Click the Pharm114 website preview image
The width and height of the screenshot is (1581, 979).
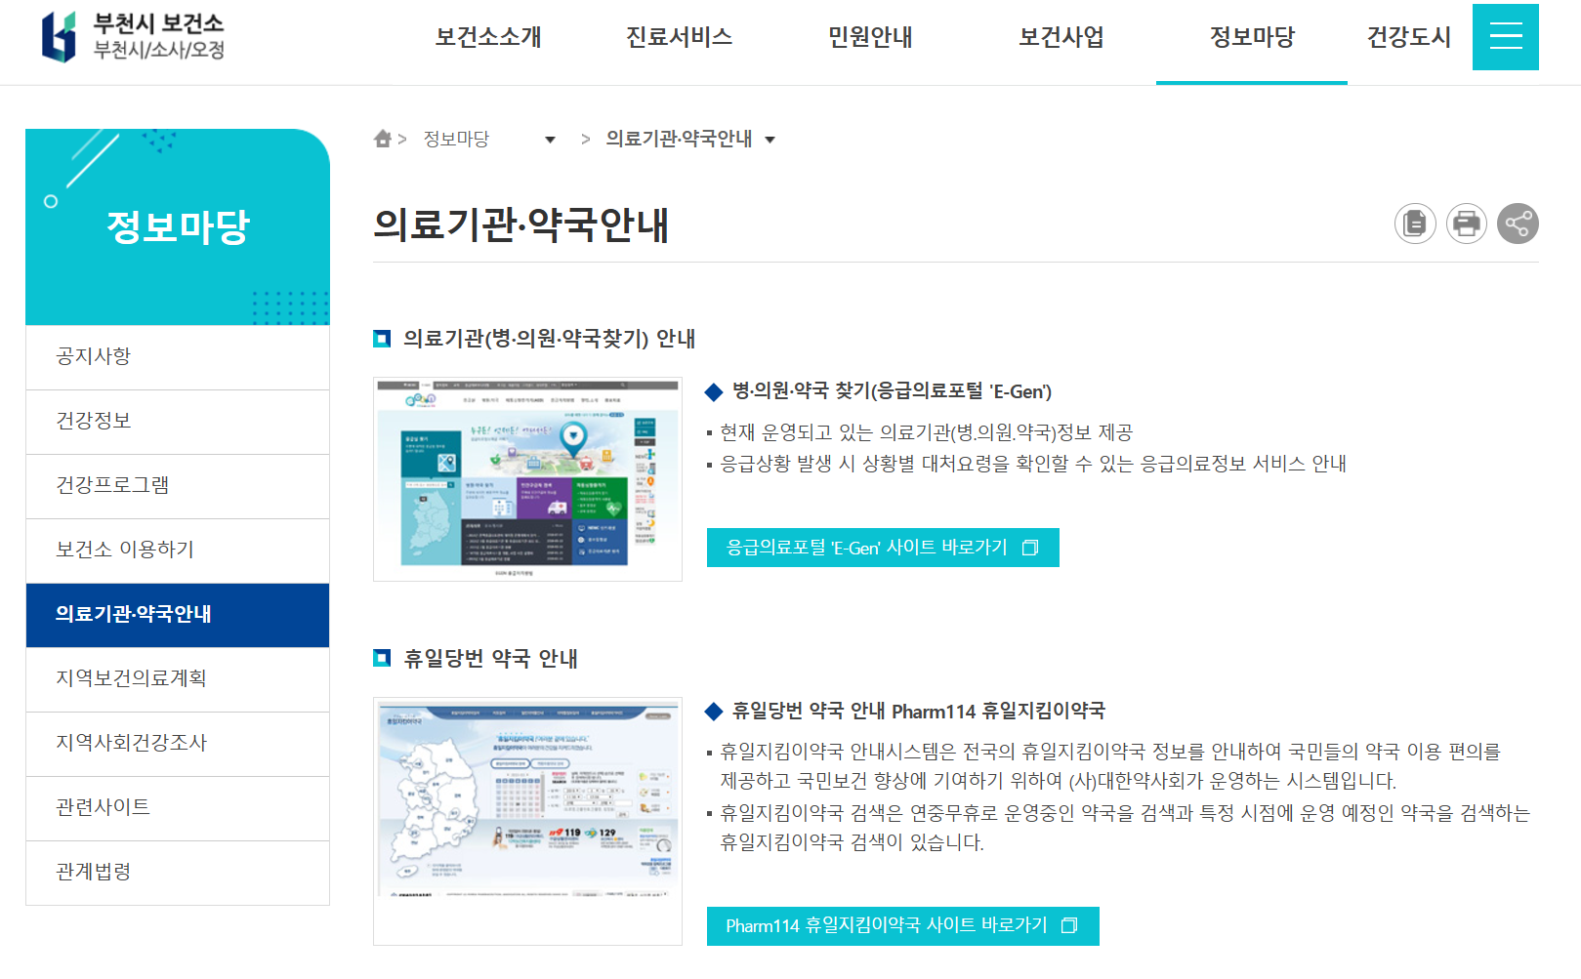(x=527, y=820)
